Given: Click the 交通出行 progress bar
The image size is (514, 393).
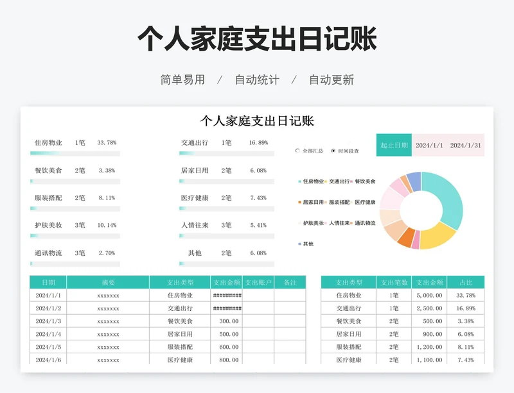Looking at the screenshot, I should [x=227, y=153].
